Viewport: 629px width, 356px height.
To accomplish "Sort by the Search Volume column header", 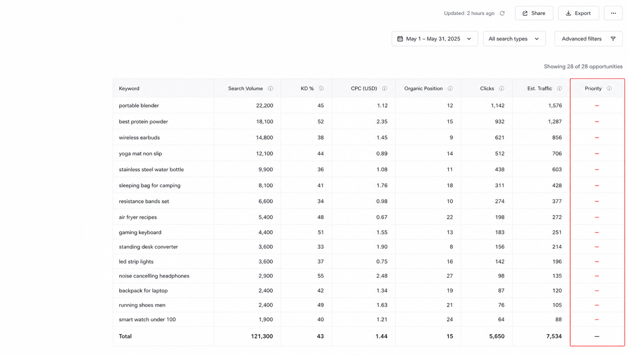I will [x=245, y=89].
